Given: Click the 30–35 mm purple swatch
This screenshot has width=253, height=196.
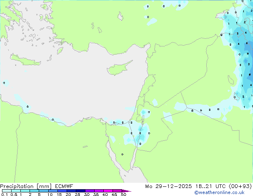Looking at the screenshot, I should [89, 191].
